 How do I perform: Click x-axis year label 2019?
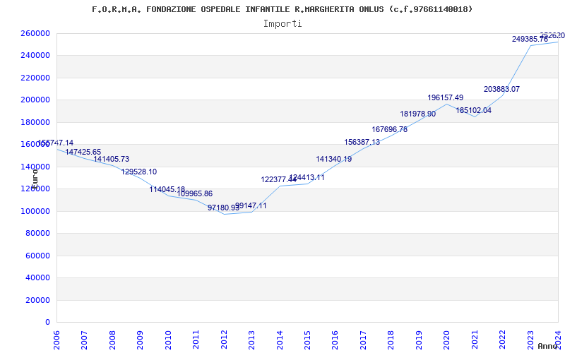tap(419, 340)
